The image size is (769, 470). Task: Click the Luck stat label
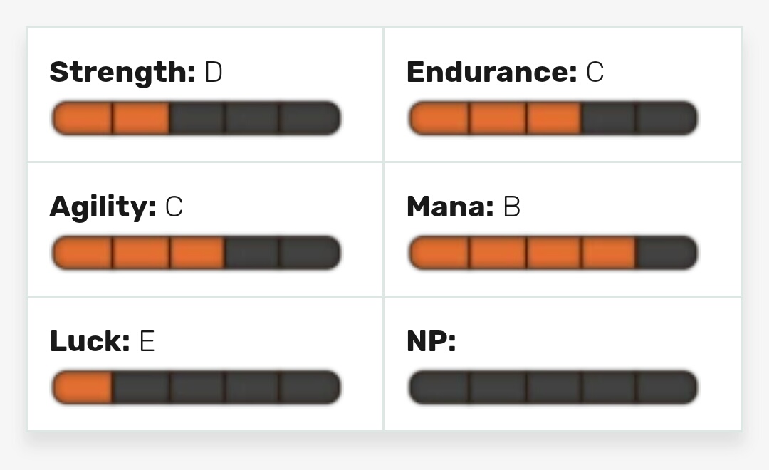click(x=90, y=341)
